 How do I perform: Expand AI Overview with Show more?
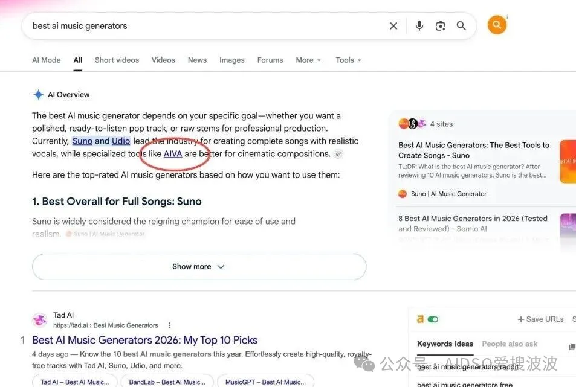click(199, 267)
